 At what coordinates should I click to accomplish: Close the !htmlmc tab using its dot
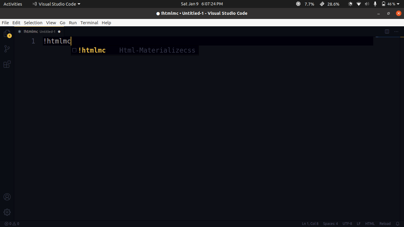coord(59,32)
